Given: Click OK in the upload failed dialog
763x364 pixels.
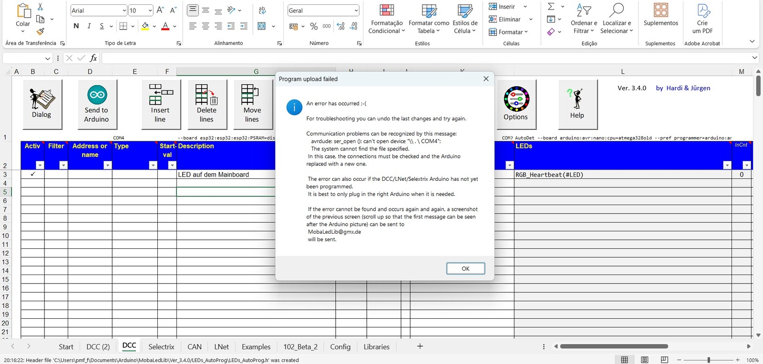Looking at the screenshot, I should pyautogui.click(x=465, y=269).
